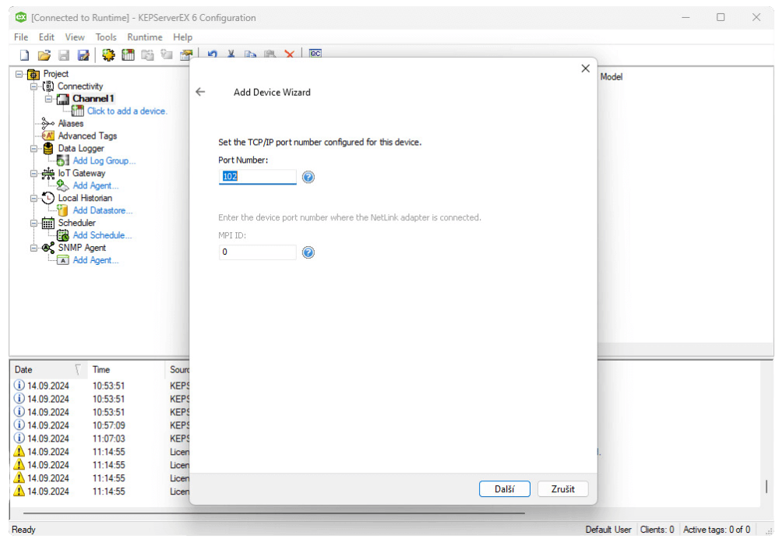This screenshot has width=779, height=546.
Task: Collapse the Connectivity tree node
Action: 33,86
